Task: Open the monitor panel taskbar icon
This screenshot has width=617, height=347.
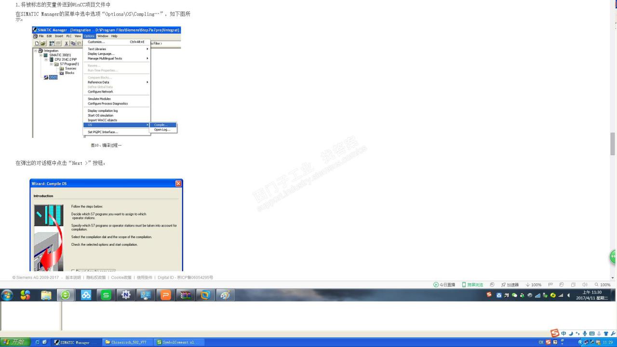Action: pos(146,295)
